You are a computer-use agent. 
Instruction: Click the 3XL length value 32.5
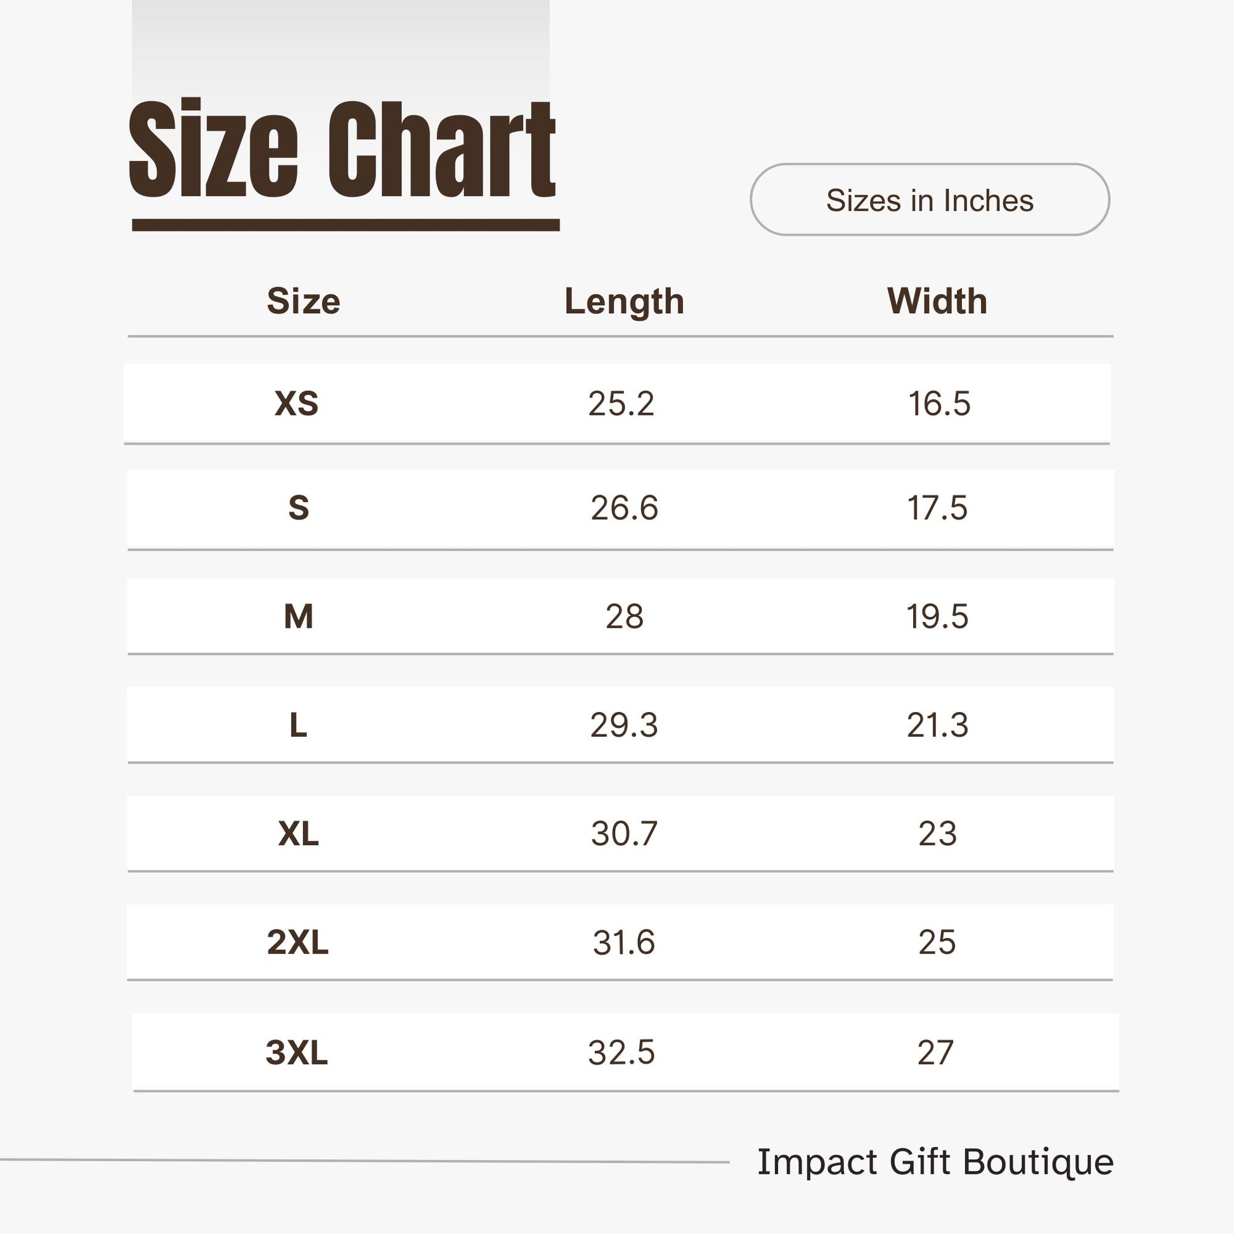pos(621,1053)
